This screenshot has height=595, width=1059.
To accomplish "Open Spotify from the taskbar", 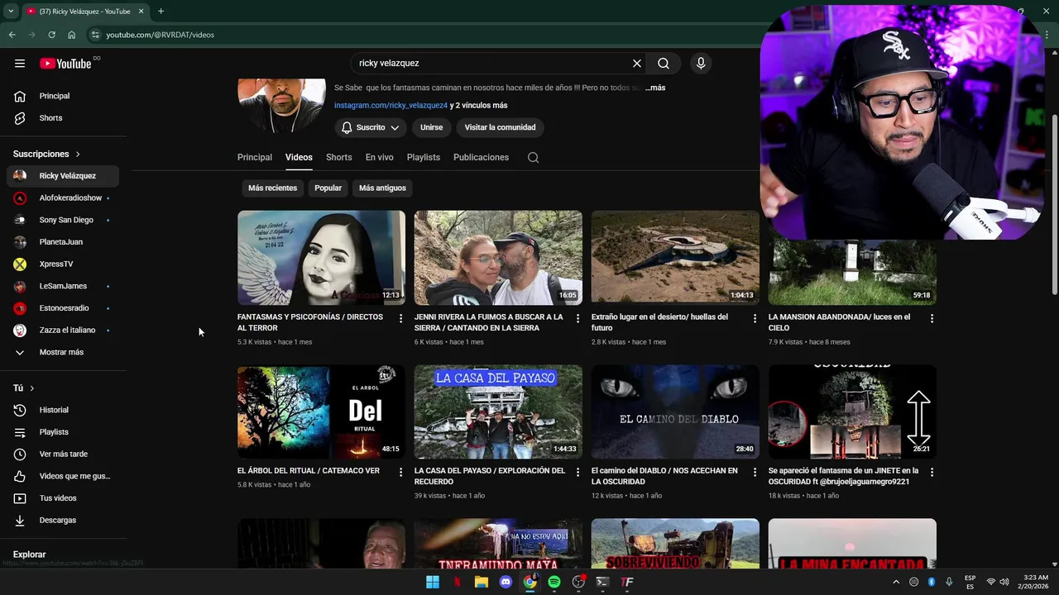I will click(554, 582).
